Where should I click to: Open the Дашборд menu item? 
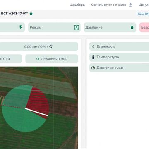(77, 5)
